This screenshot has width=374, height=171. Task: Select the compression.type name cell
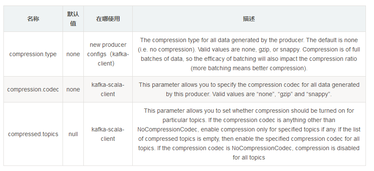click(33, 54)
